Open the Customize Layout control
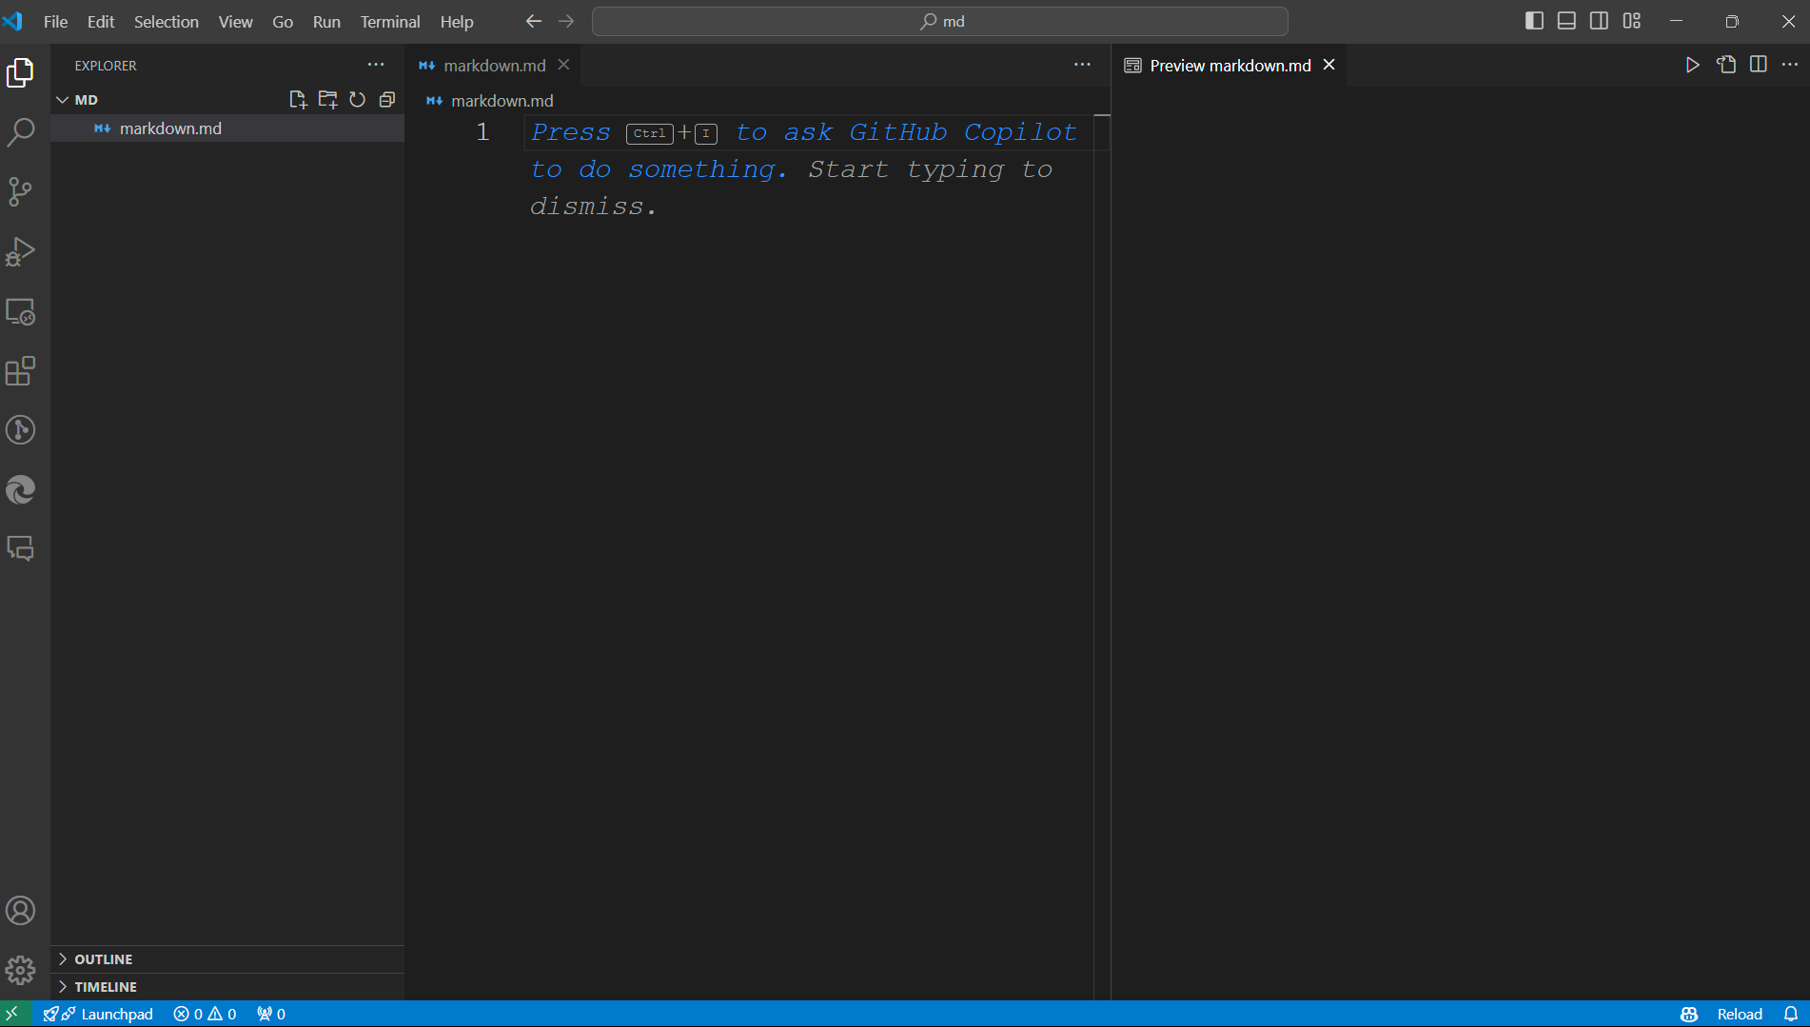Image resolution: width=1810 pixels, height=1027 pixels. 1632,21
